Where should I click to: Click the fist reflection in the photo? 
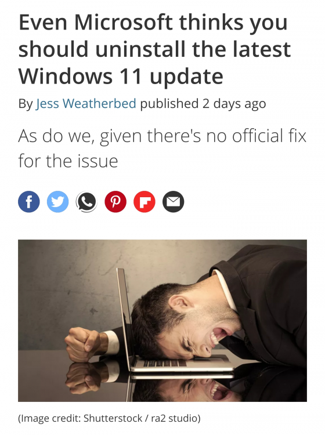pyautogui.click(x=83, y=378)
